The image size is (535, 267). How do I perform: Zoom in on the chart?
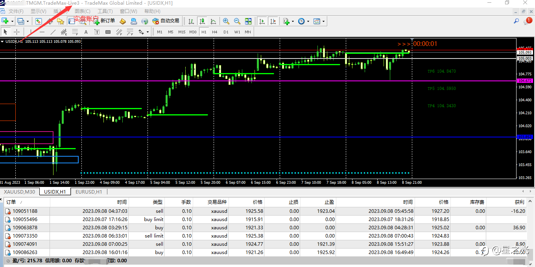[x=226, y=21]
